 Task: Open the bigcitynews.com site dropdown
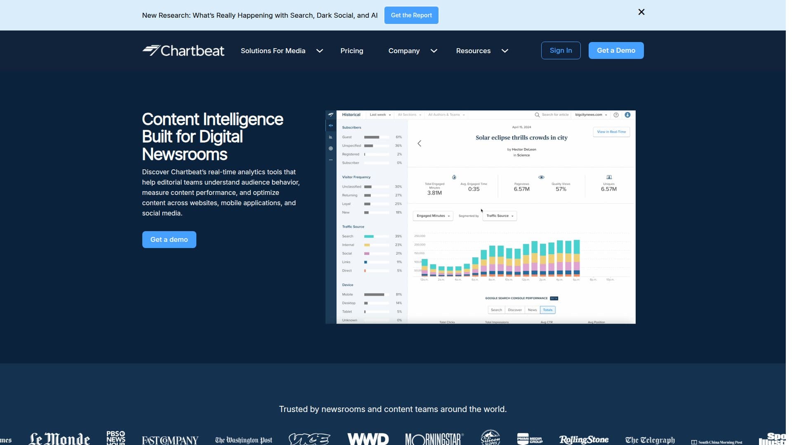pyautogui.click(x=591, y=115)
